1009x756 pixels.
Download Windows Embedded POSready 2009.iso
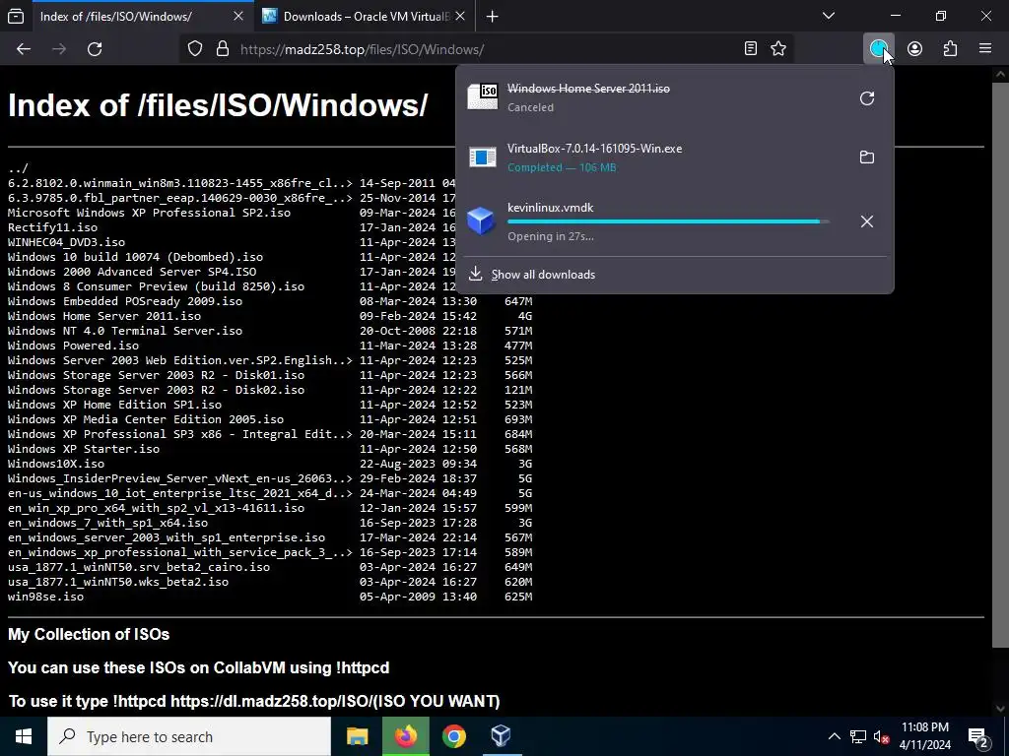[x=125, y=301]
